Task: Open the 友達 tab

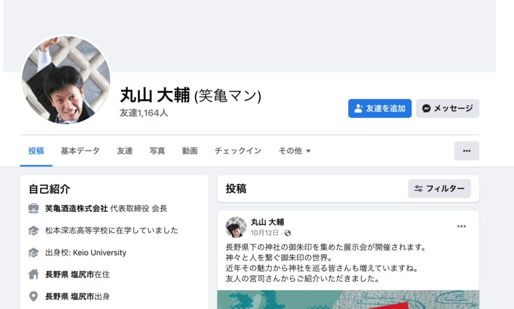Action: tap(125, 150)
